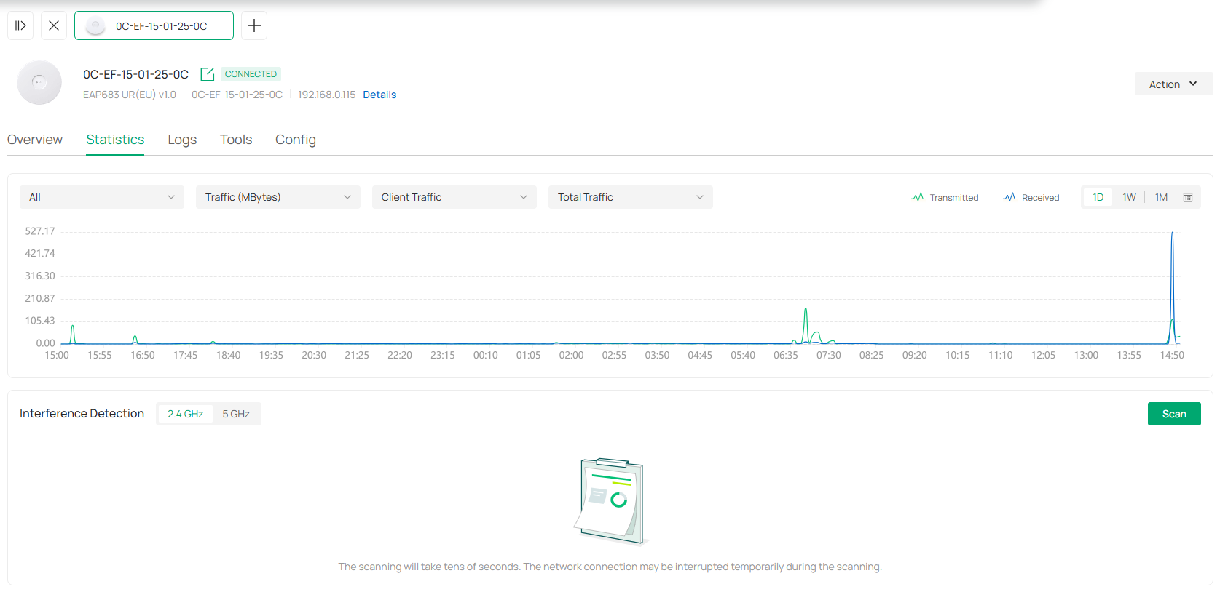Click the 527.17 y-axis value

pyautogui.click(x=40, y=231)
